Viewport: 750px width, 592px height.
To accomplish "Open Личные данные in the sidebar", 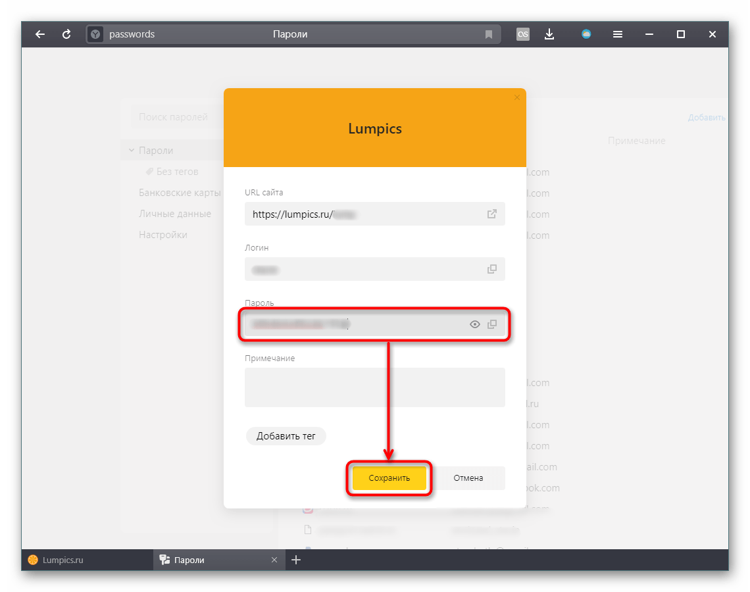I will coord(174,213).
